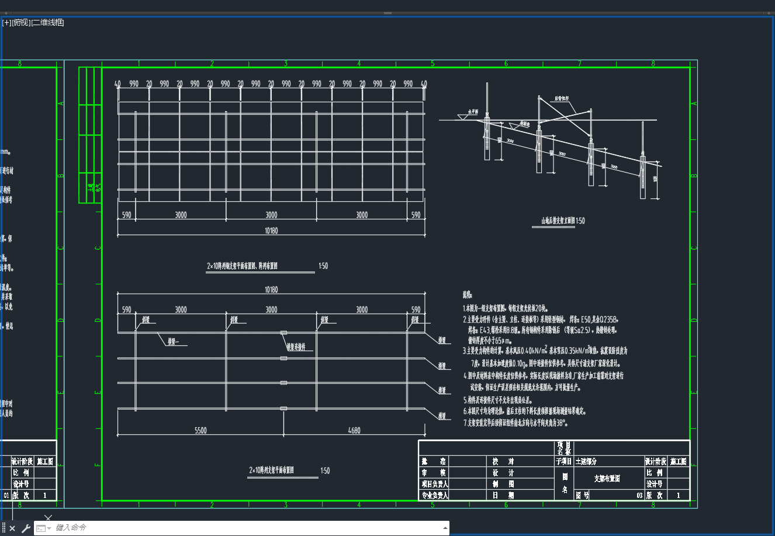Viewport: 775px width, 536px height.
Task: Select the 4680 dimension text
Action: (x=354, y=430)
